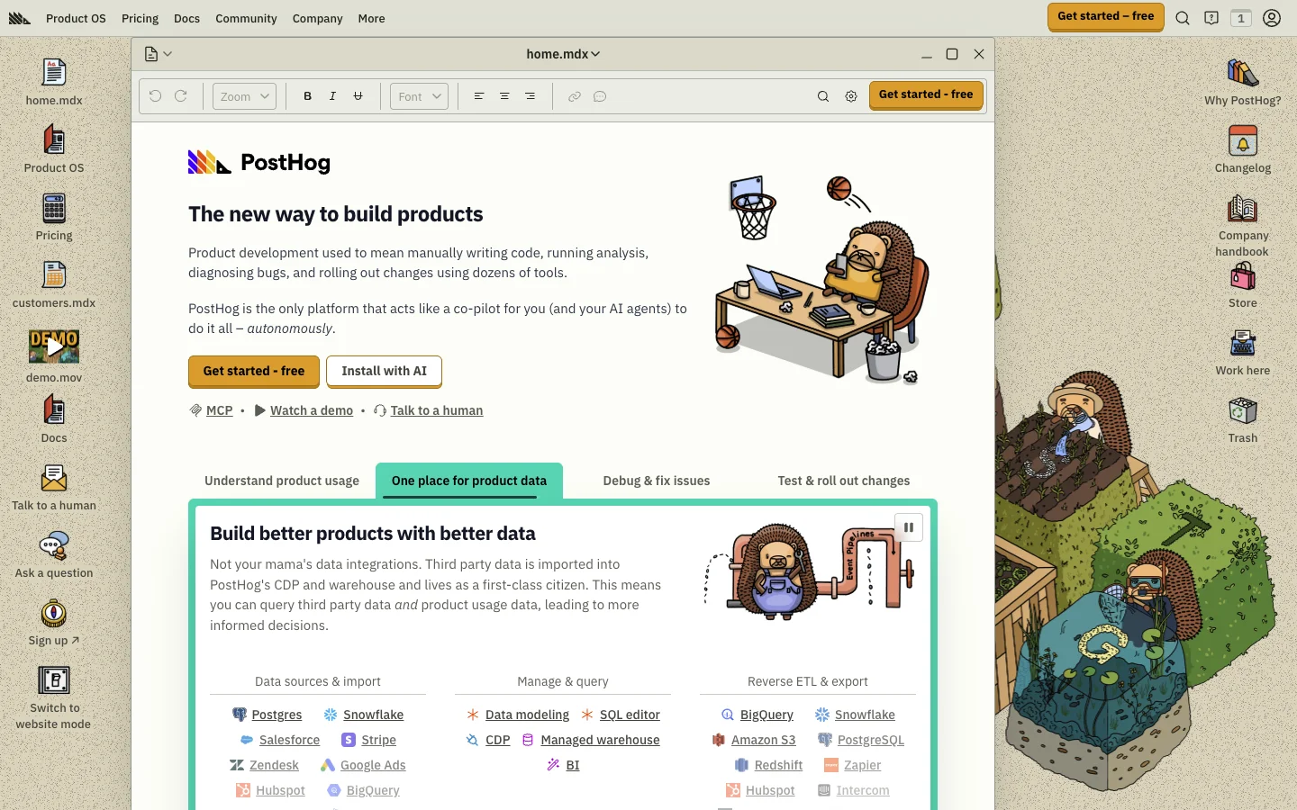The height and width of the screenshot is (810, 1297).
Task: Switch to Understand product usage tab
Action: [282, 481]
